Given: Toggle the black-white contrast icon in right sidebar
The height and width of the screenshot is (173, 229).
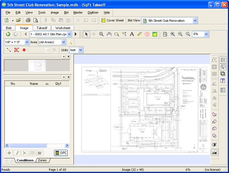Looking at the screenshot, I should [214, 145].
